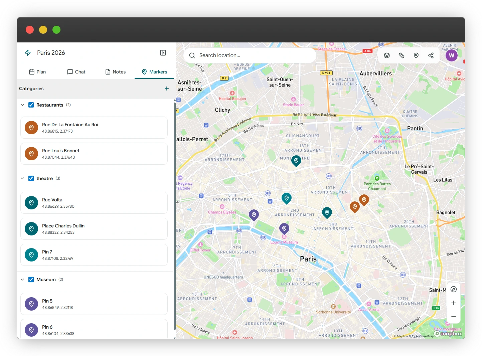482x356 pixels.
Task: Uncheck the Restaurants category checkbox
Action: 31,105
